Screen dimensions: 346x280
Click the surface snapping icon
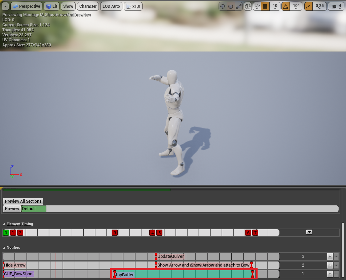tap(257, 6)
